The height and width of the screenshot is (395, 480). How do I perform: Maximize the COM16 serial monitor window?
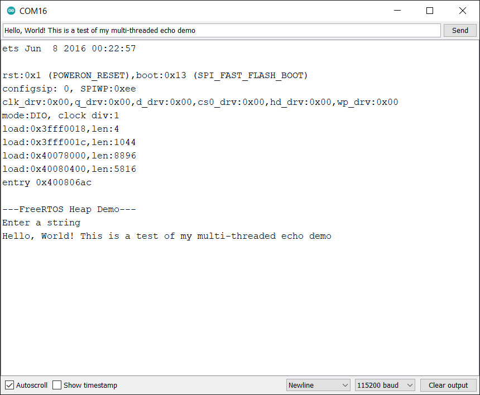[430, 11]
